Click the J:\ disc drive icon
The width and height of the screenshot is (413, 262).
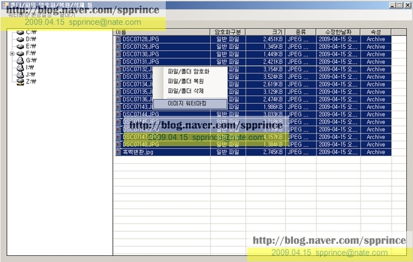[x=20, y=75]
